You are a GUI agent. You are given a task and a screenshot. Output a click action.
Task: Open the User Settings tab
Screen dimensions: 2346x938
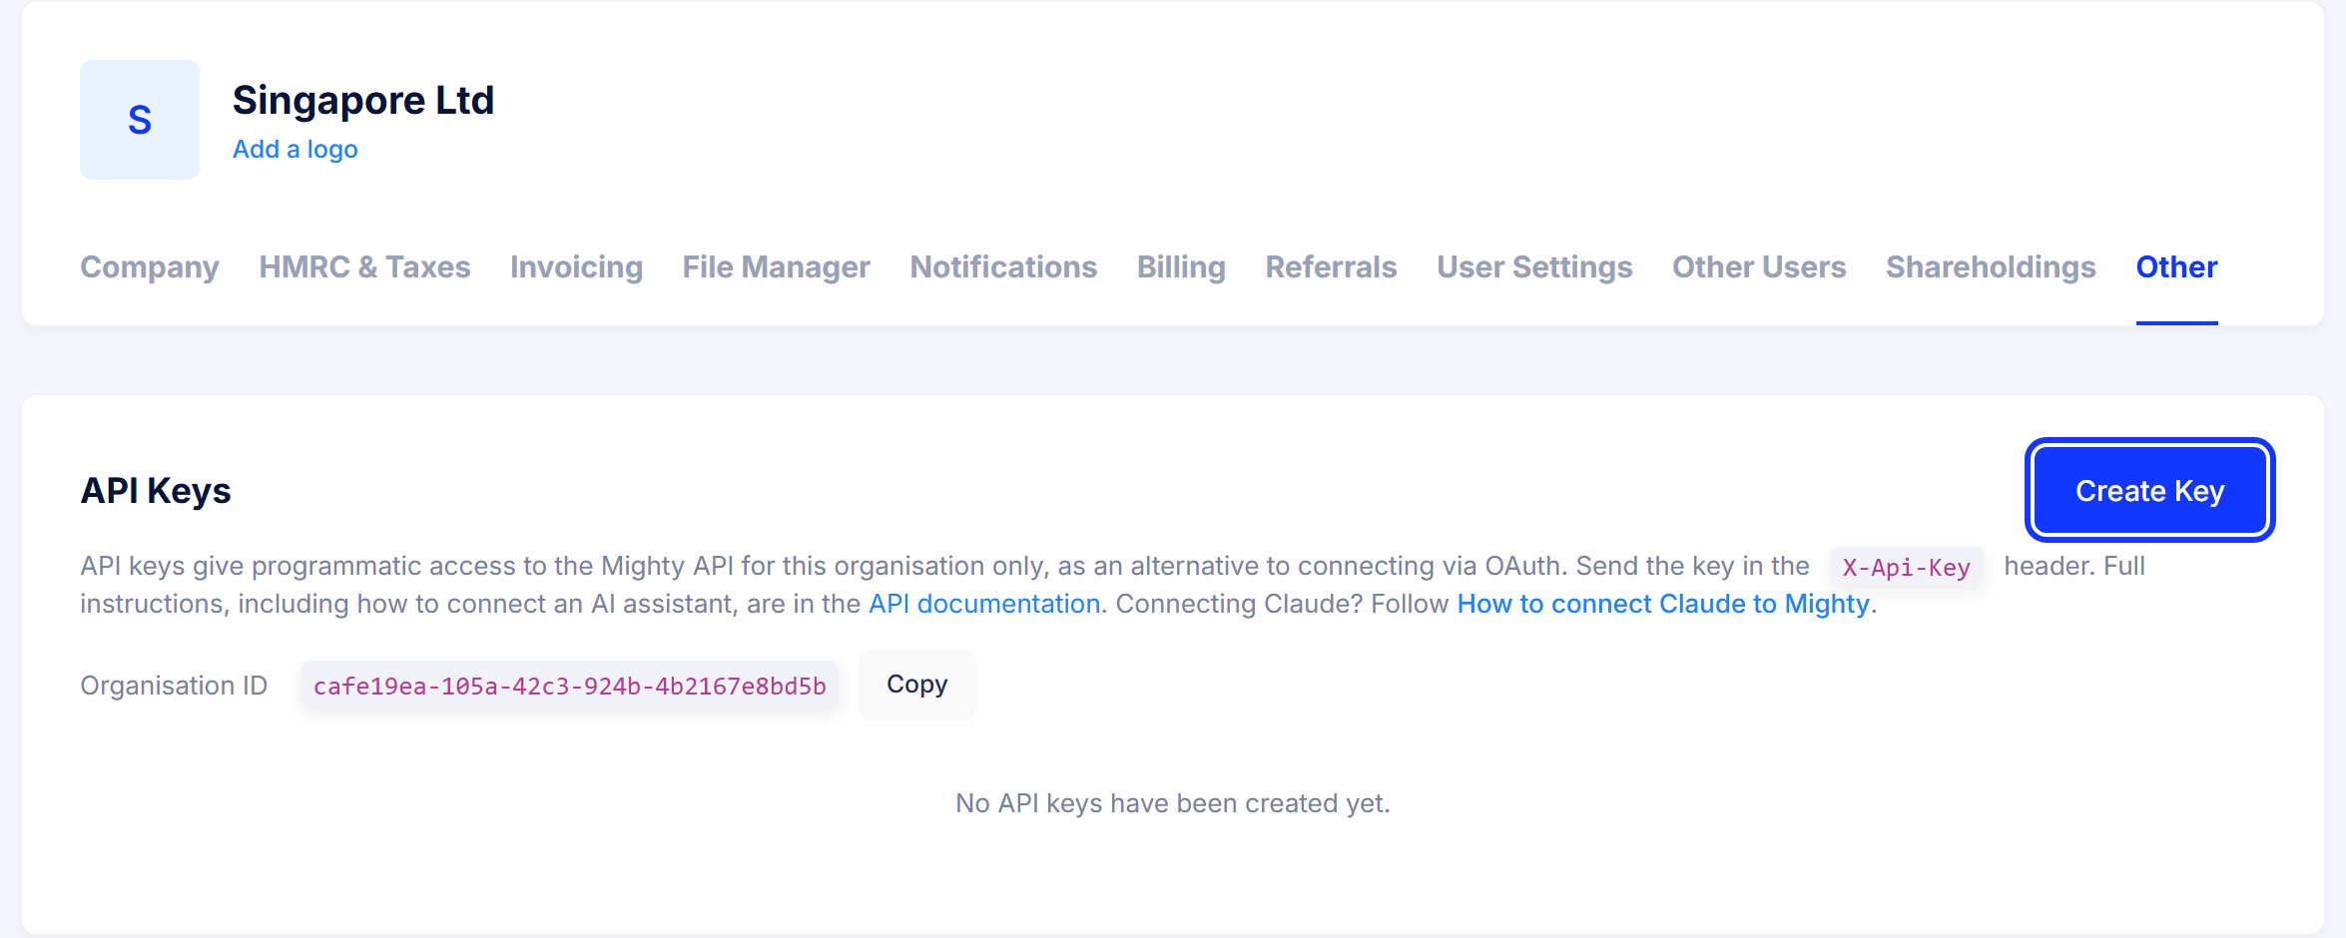[1534, 266]
